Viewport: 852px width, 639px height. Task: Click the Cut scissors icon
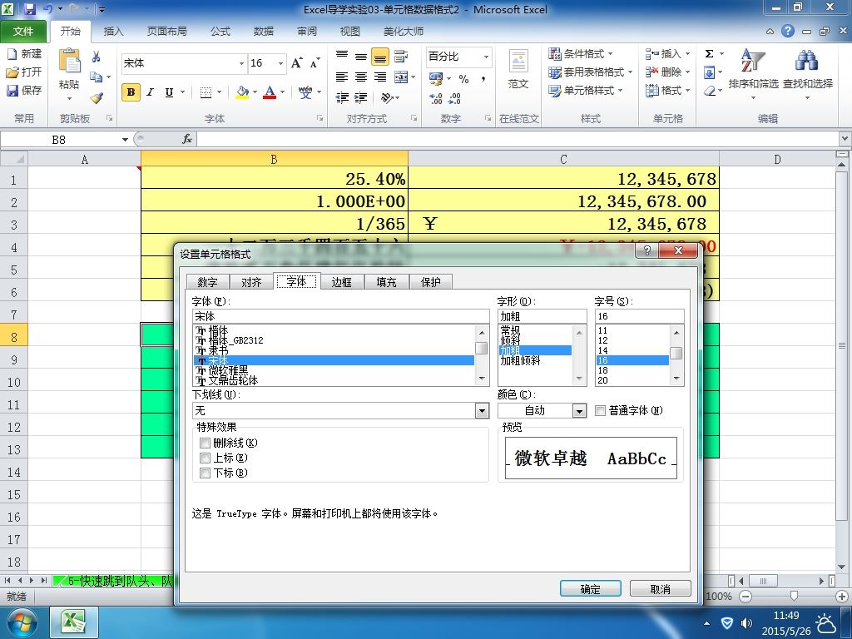click(97, 57)
